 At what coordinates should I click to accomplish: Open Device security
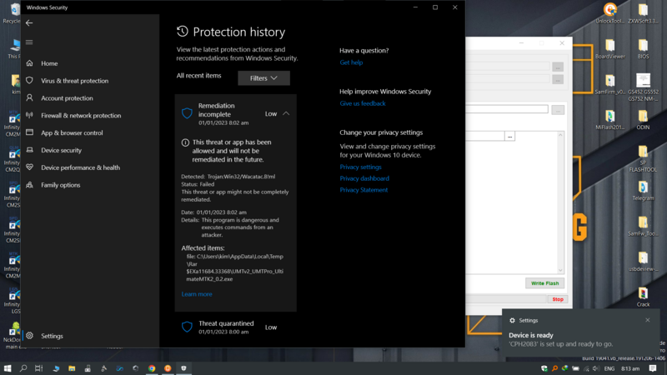pos(61,151)
